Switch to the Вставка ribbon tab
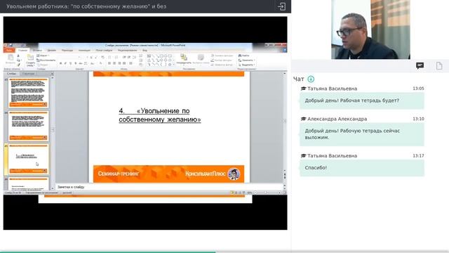 [37, 50]
